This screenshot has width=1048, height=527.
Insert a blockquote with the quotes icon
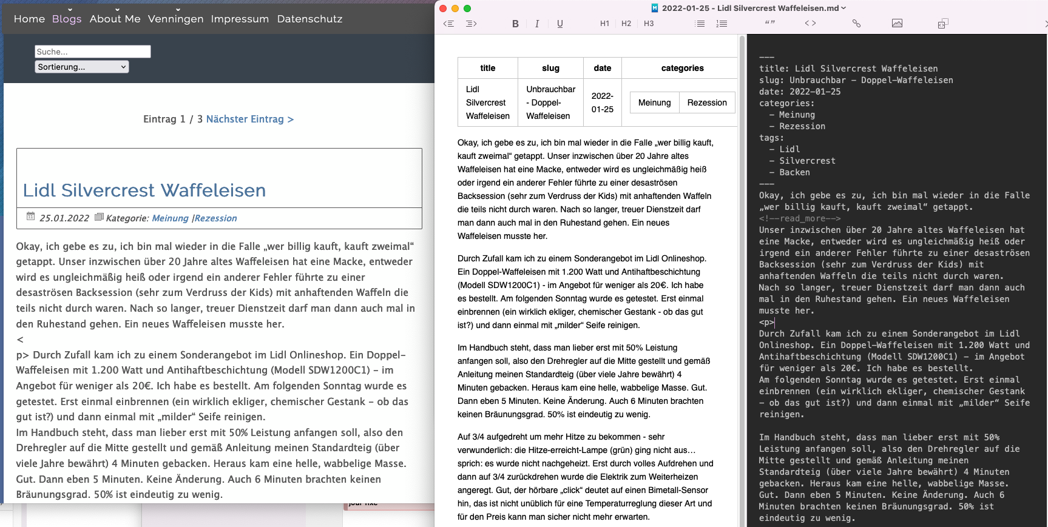tap(770, 23)
